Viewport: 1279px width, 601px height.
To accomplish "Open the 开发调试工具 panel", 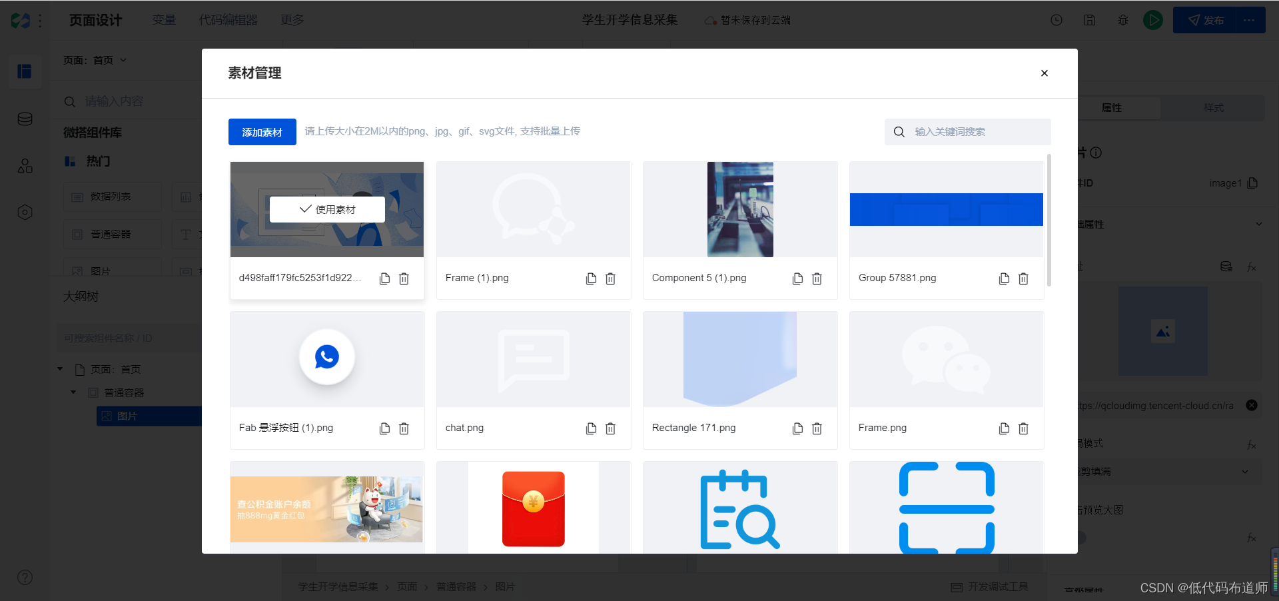I will [x=990, y=587].
